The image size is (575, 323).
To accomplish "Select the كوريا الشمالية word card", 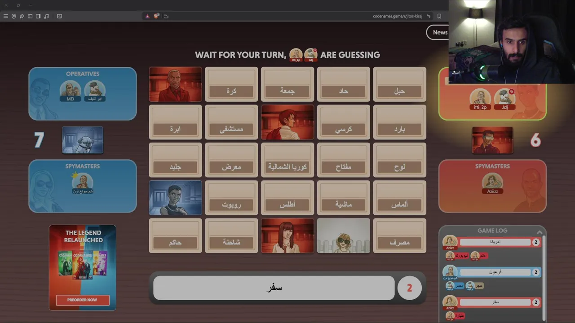I will click(x=287, y=160).
